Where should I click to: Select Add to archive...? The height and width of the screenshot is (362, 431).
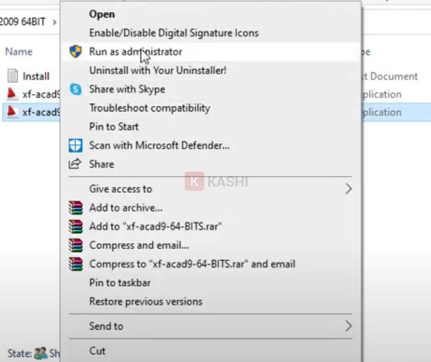pyautogui.click(x=126, y=207)
